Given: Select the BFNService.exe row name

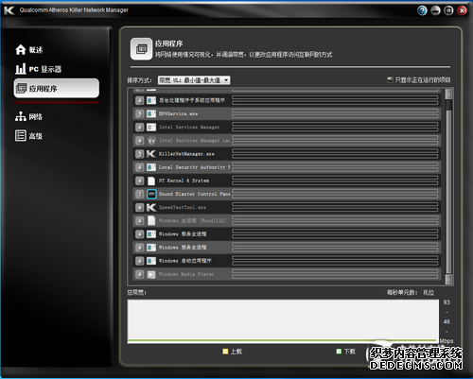Looking at the screenshot, I should pyautogui.click(x=178, y=113).
